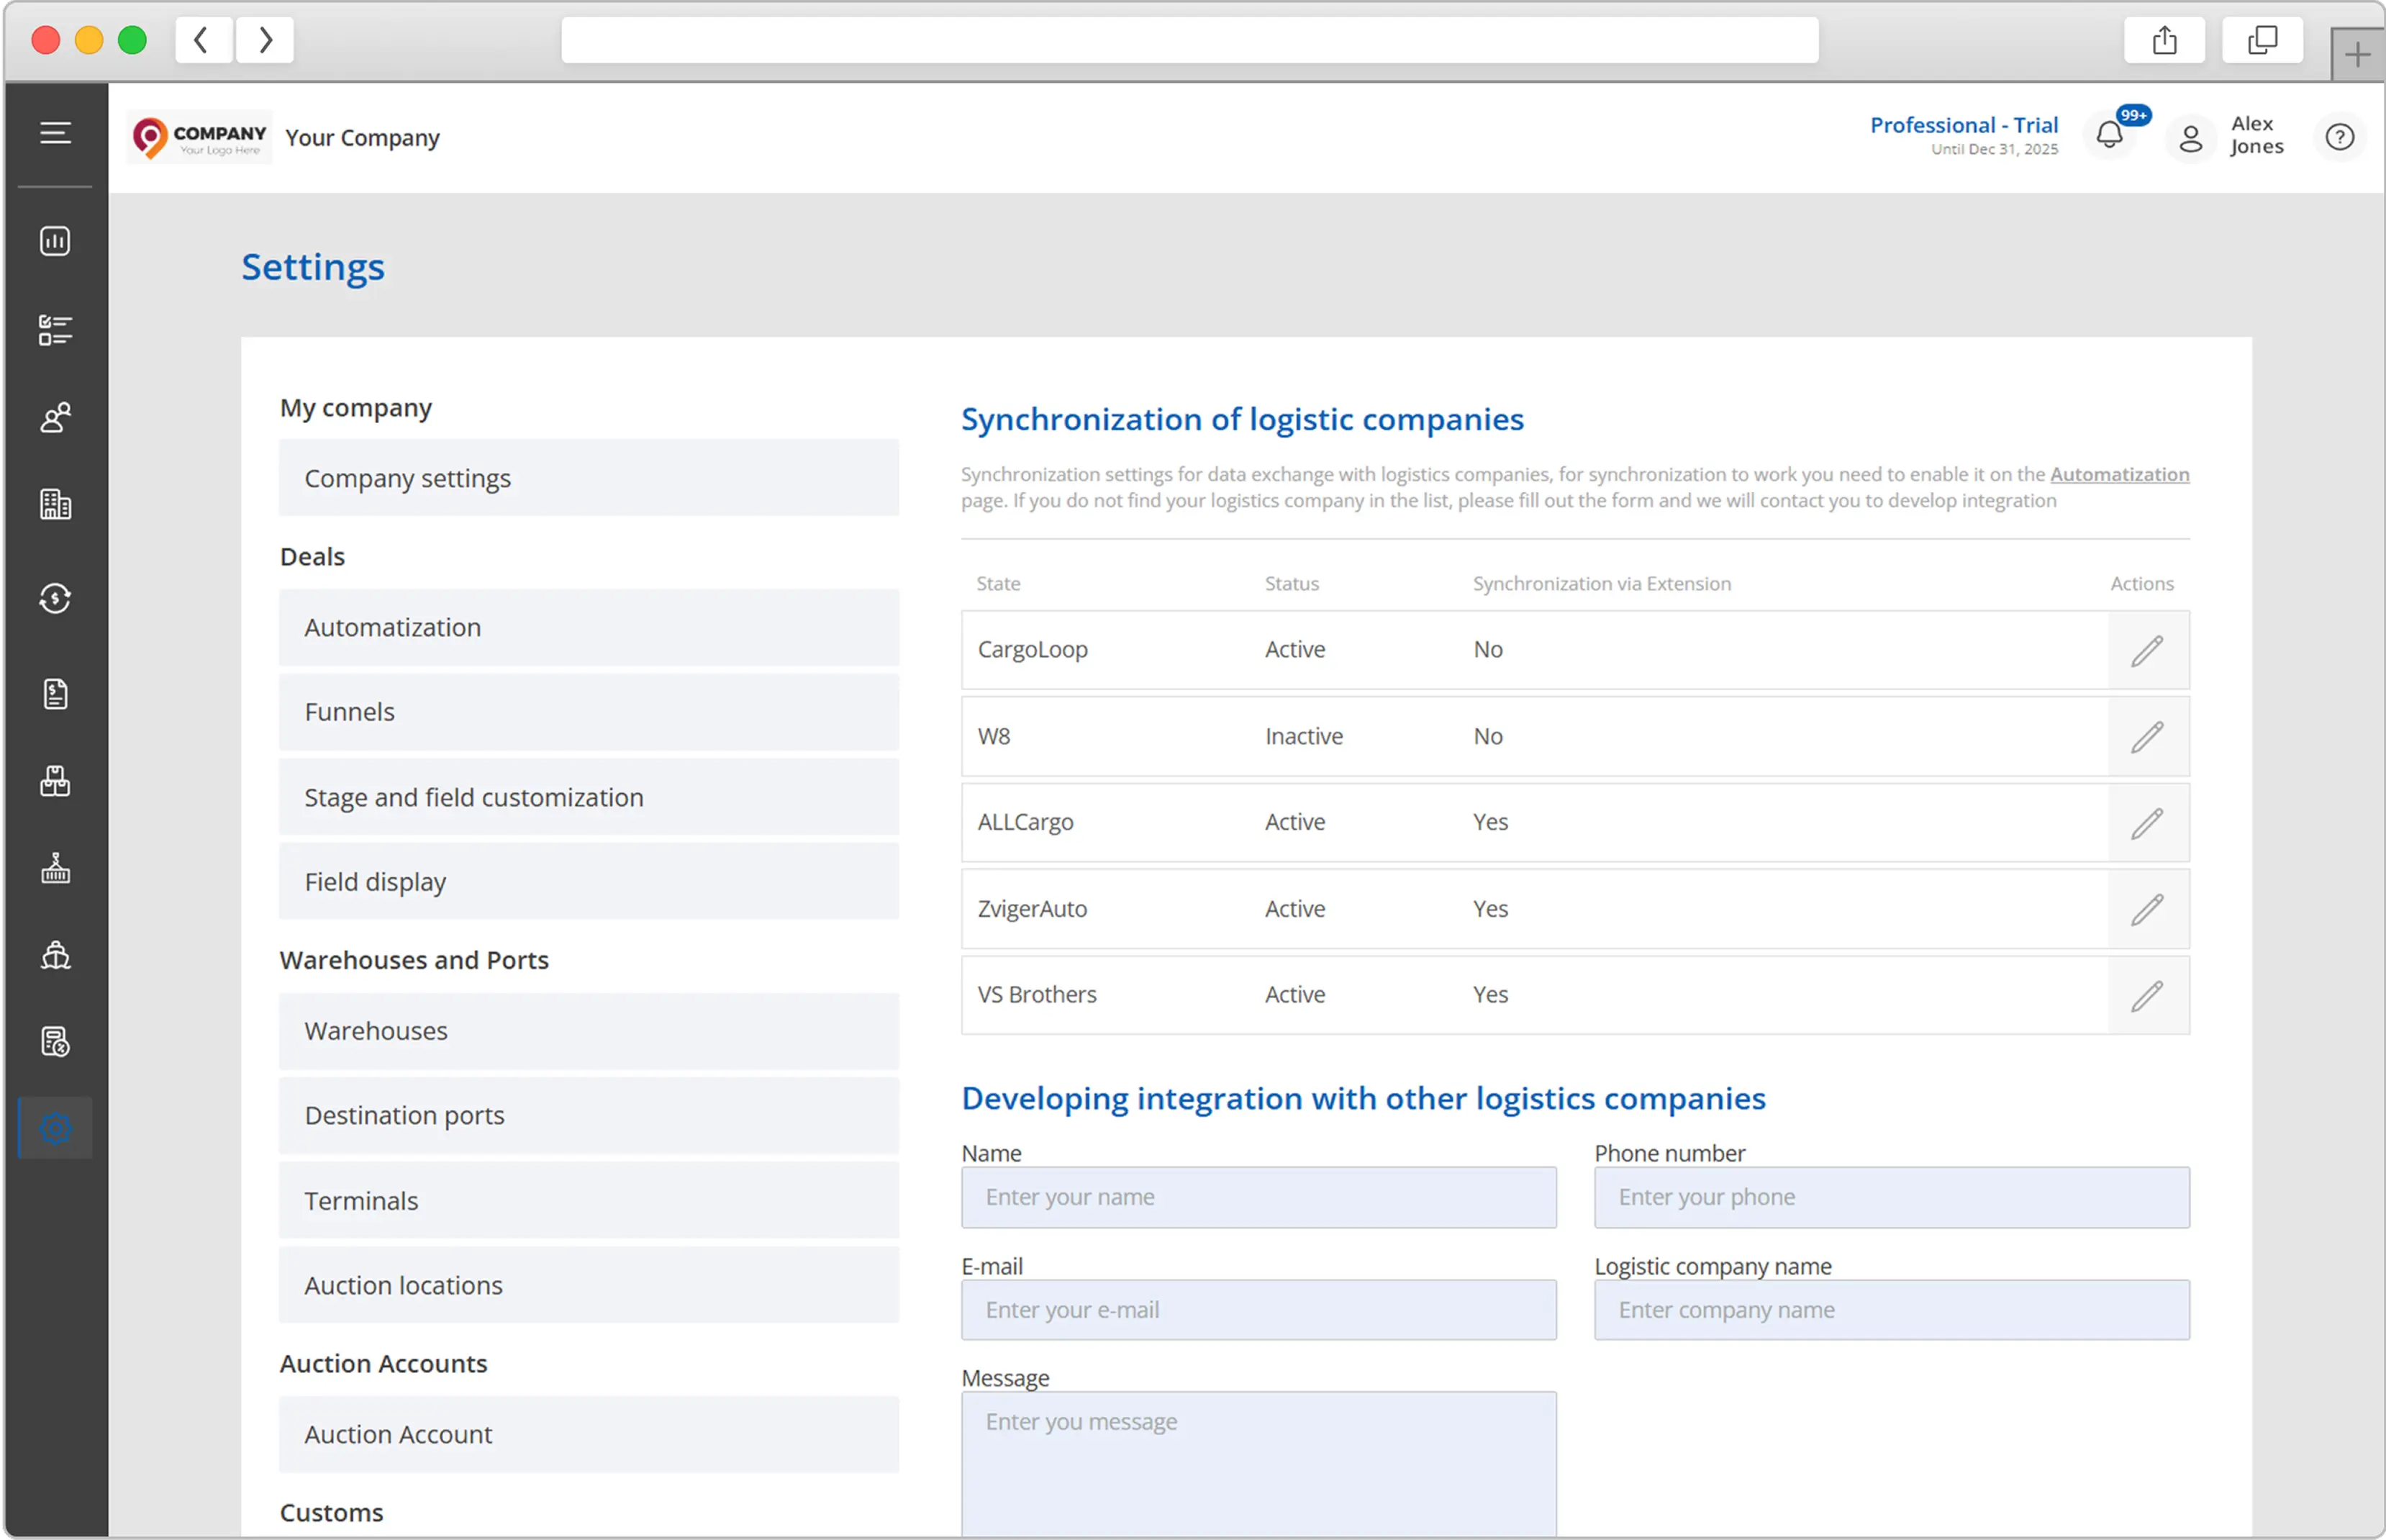Viewport: 2386px width, 1540px height.
Task: Click the CargoLoop name cell
Action: point(1033,649)
